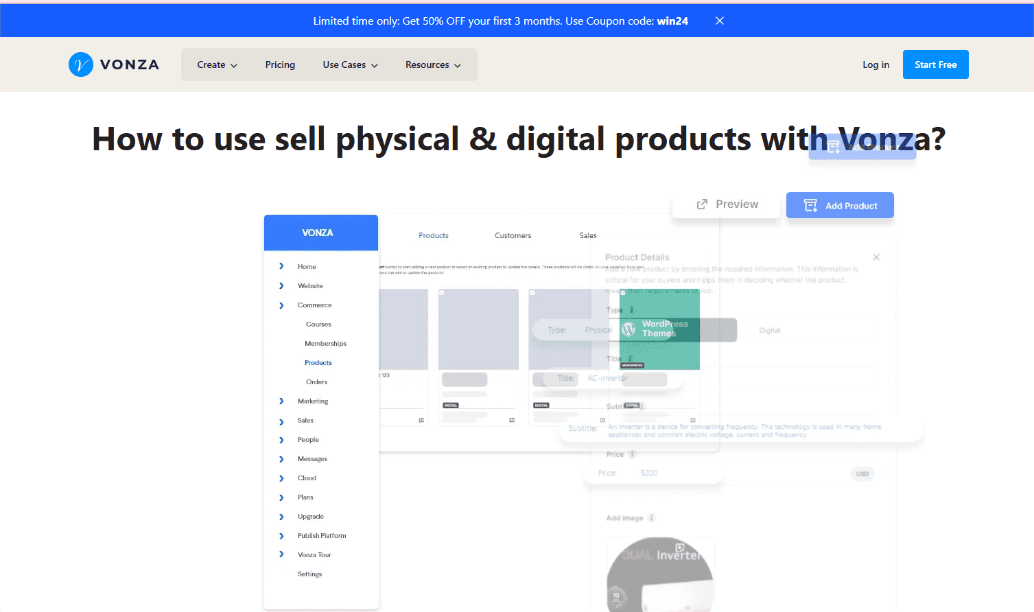Image resolution: width=1034 pixels, height=612 pixels.
Task: Expand the Commerce chevron in sidebar
Action: (281, 305)
